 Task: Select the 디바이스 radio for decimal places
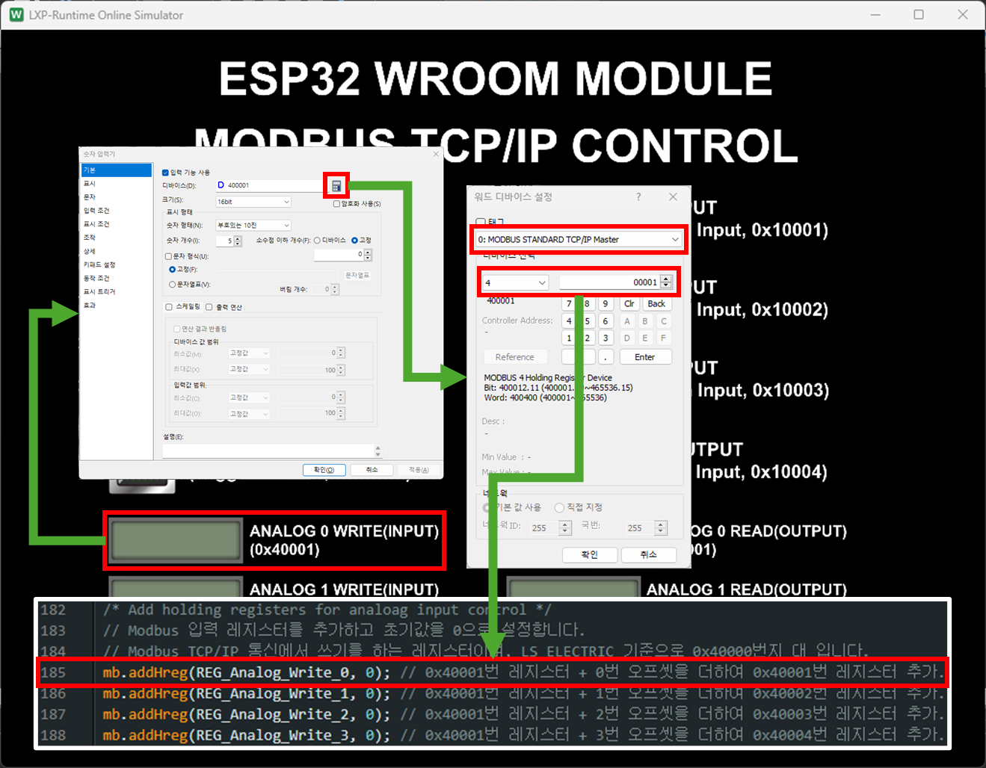pos(317,241)
